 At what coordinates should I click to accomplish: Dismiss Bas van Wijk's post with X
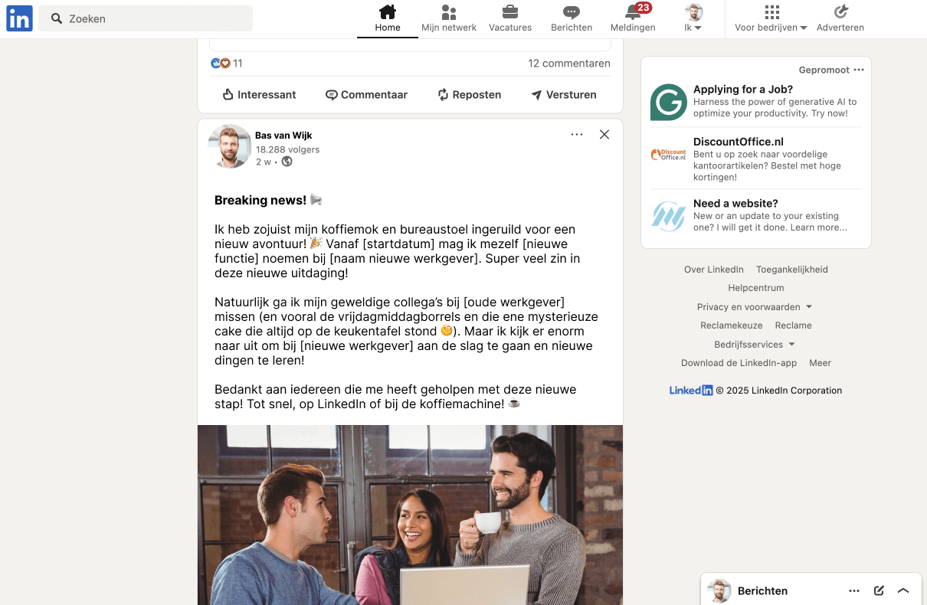pyautogui.click(x=604, y=135)
